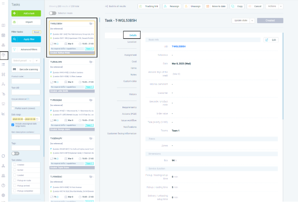The height and width of the screenshot is (202, 298).
Task: Uncheck Include unassigned date range tasks
Action: [x=13, y=125]
